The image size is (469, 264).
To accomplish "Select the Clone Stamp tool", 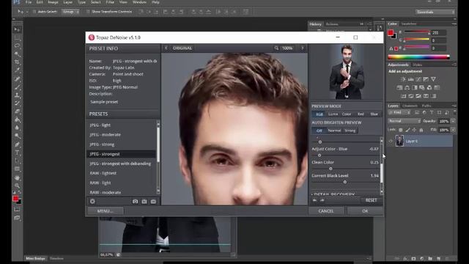I will click(17, 95).
